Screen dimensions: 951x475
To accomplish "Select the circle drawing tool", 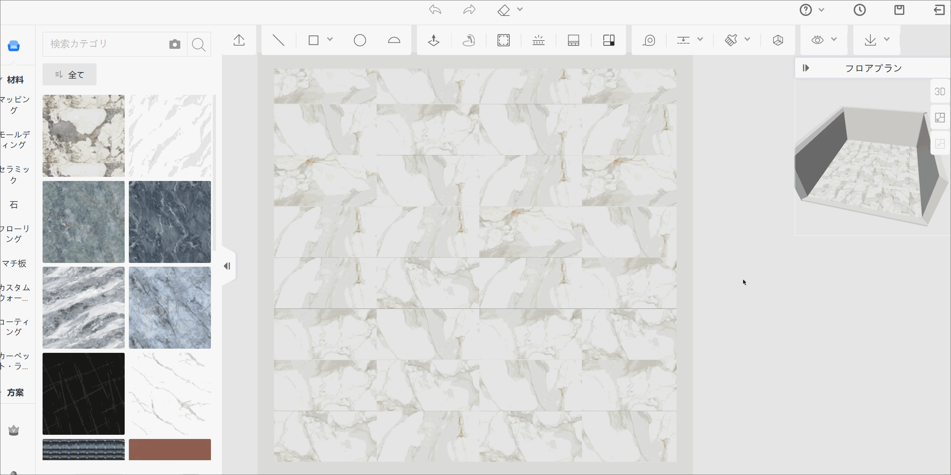I will click(x=360, y=40).
